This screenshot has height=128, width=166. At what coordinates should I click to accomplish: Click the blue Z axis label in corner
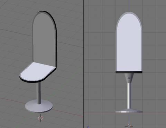[x=88, y=127]
